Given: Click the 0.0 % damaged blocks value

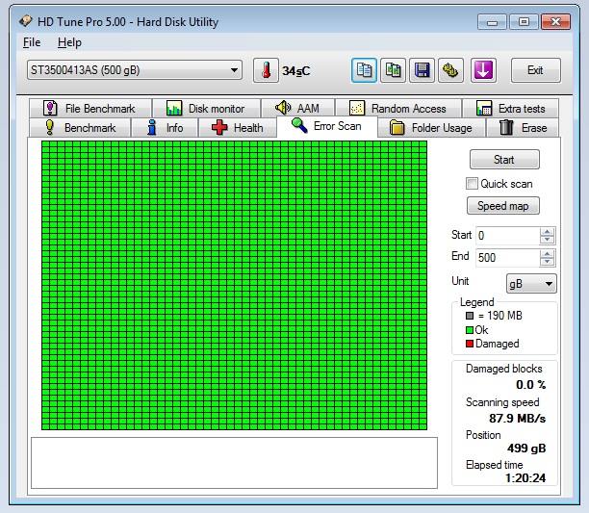Looking at the screenshot, I should click(x=531, y=385).
